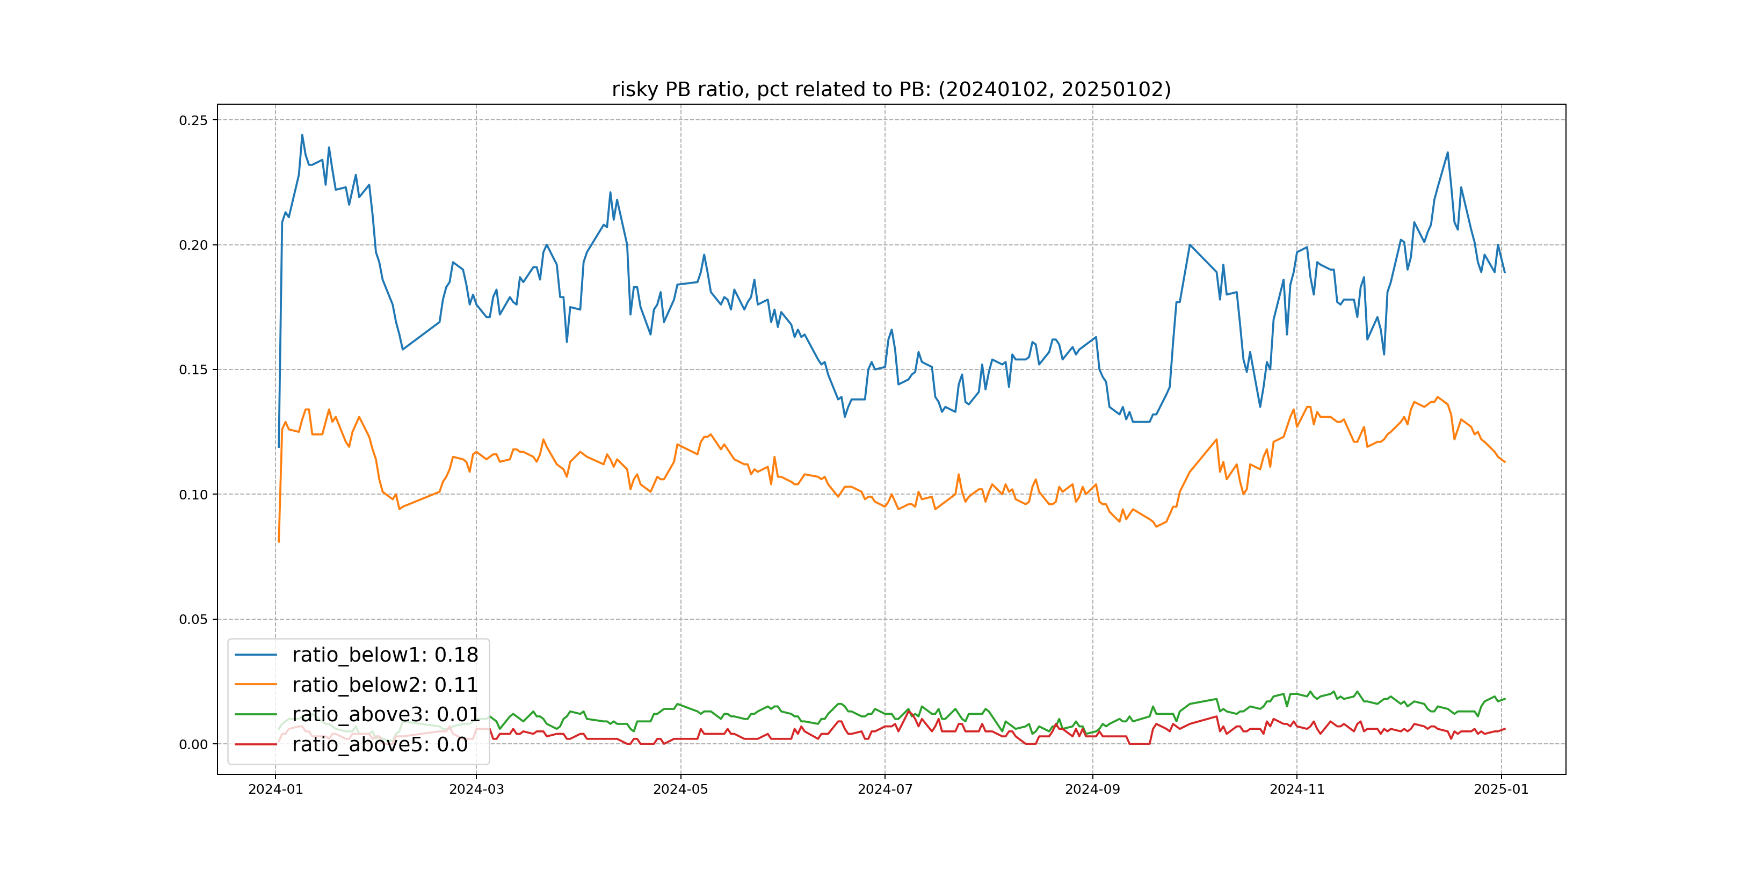The width and height of the screenshot is (1740, 870).
Task: Select the 'ratio_above5: 0.0' legend label
Action: click(380, 744)
